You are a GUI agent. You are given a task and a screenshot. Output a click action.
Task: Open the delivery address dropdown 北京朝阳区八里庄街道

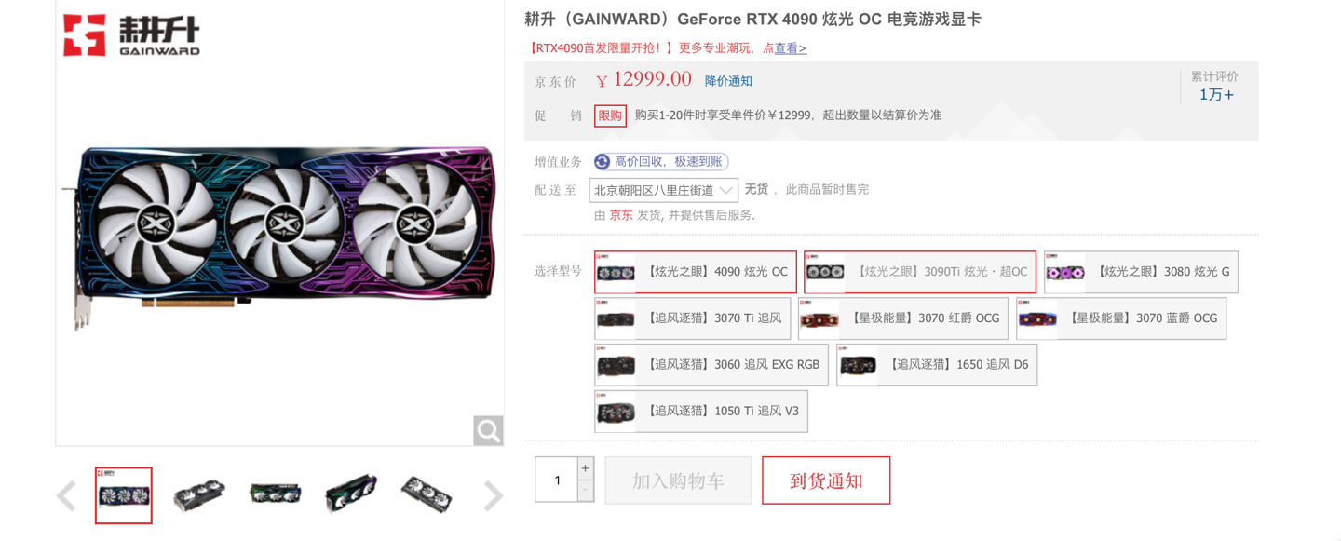pos(664,190)
